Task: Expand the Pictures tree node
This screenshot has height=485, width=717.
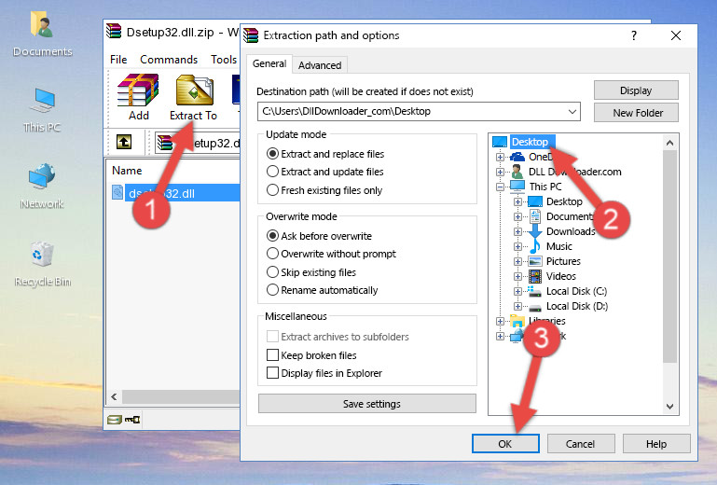Action: point(517,262)
